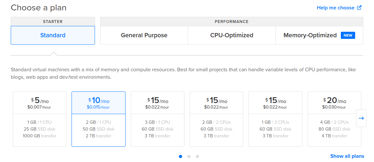Screen dimensions: 374x162
Task: Choose the $5/mo 1 GB plan
Action: click(x=39, y=119)
